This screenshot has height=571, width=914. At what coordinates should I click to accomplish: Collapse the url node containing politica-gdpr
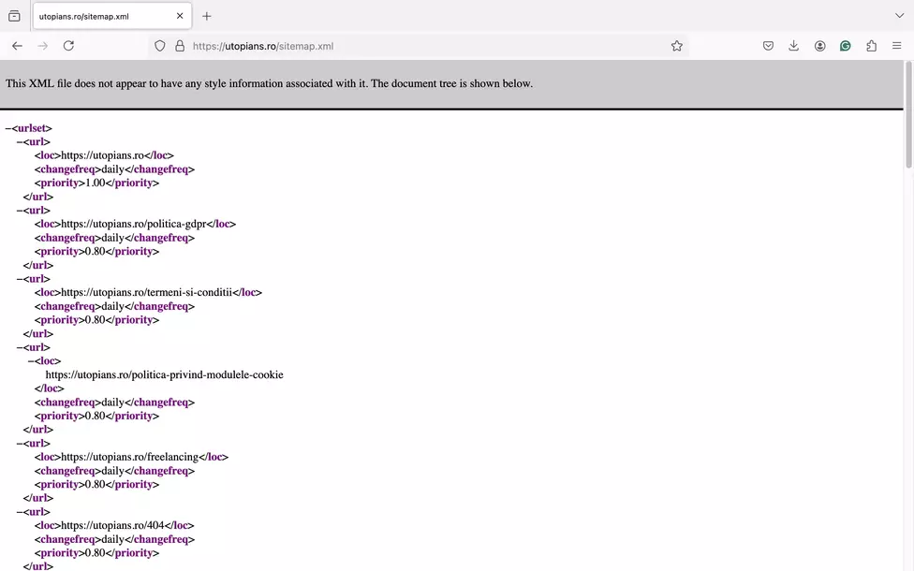(20, 211)
